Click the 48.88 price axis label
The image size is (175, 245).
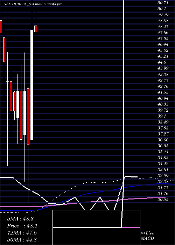coord(163,20)
